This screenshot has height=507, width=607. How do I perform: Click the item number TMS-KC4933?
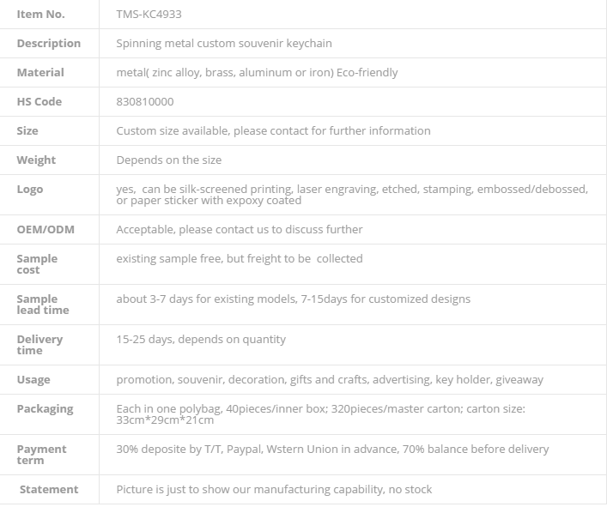[x=149, y=15]
